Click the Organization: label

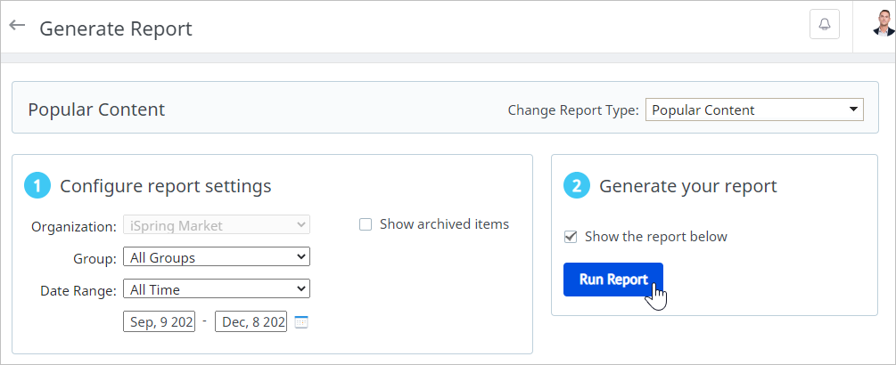(x=74, y=226)
